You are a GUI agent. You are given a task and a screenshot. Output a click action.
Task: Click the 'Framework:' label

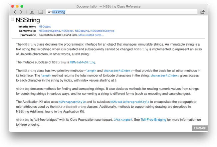tap(28, 35)
